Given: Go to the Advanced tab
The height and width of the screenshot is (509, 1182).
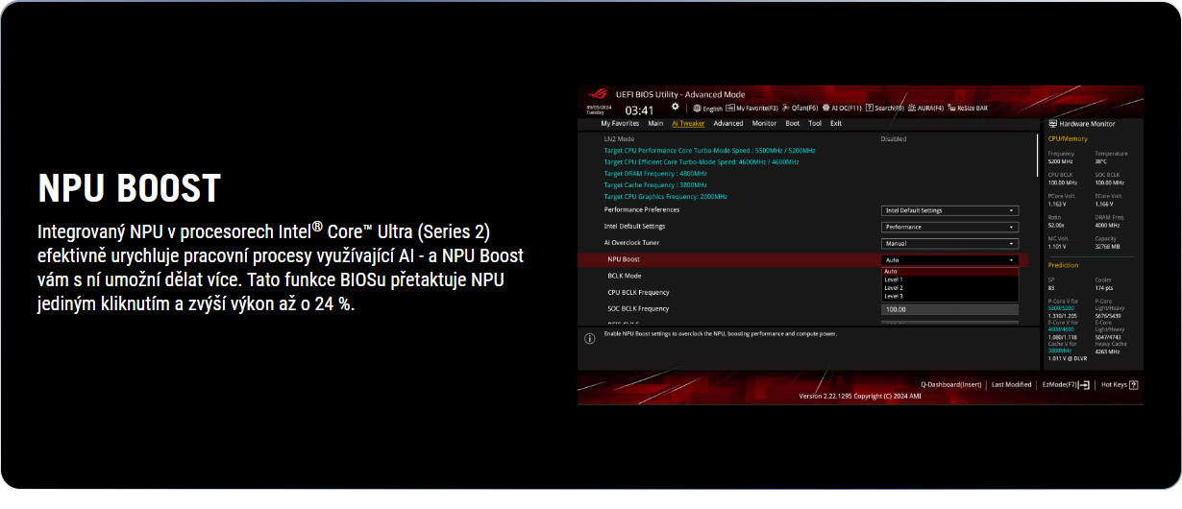Looking at the screenshot, I should tap(728, 123).
